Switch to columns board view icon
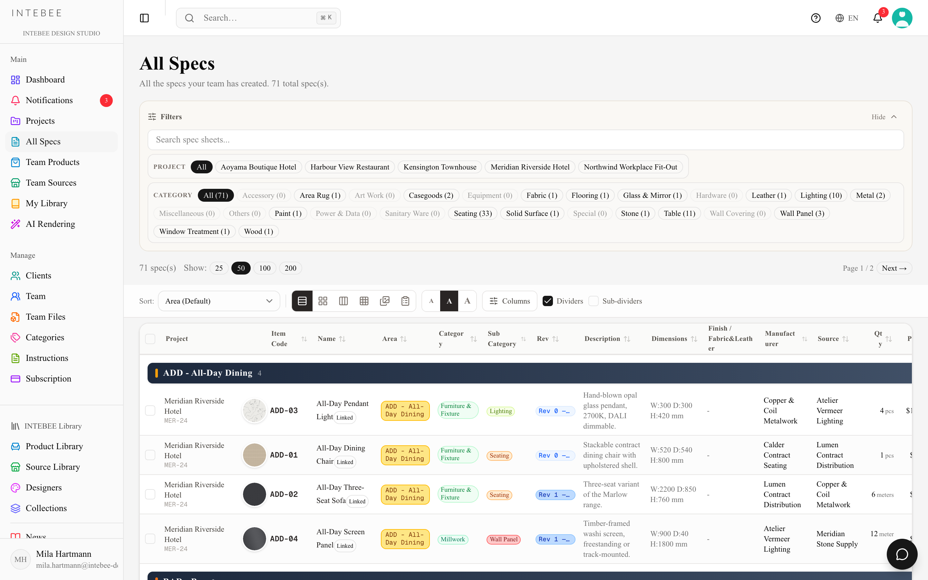Screen dimensions: 928x580 343,301
